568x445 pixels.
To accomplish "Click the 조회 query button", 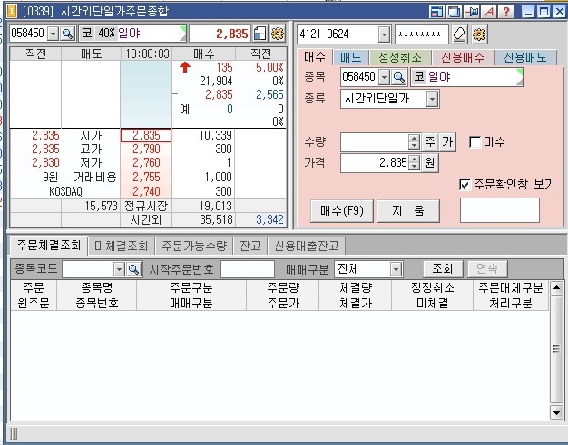I will point(443,269).
